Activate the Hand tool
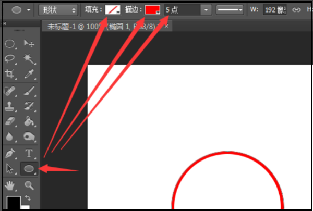The width and height of the screenshot is (313, 211). pyautogui.click(x=10, y=185)
